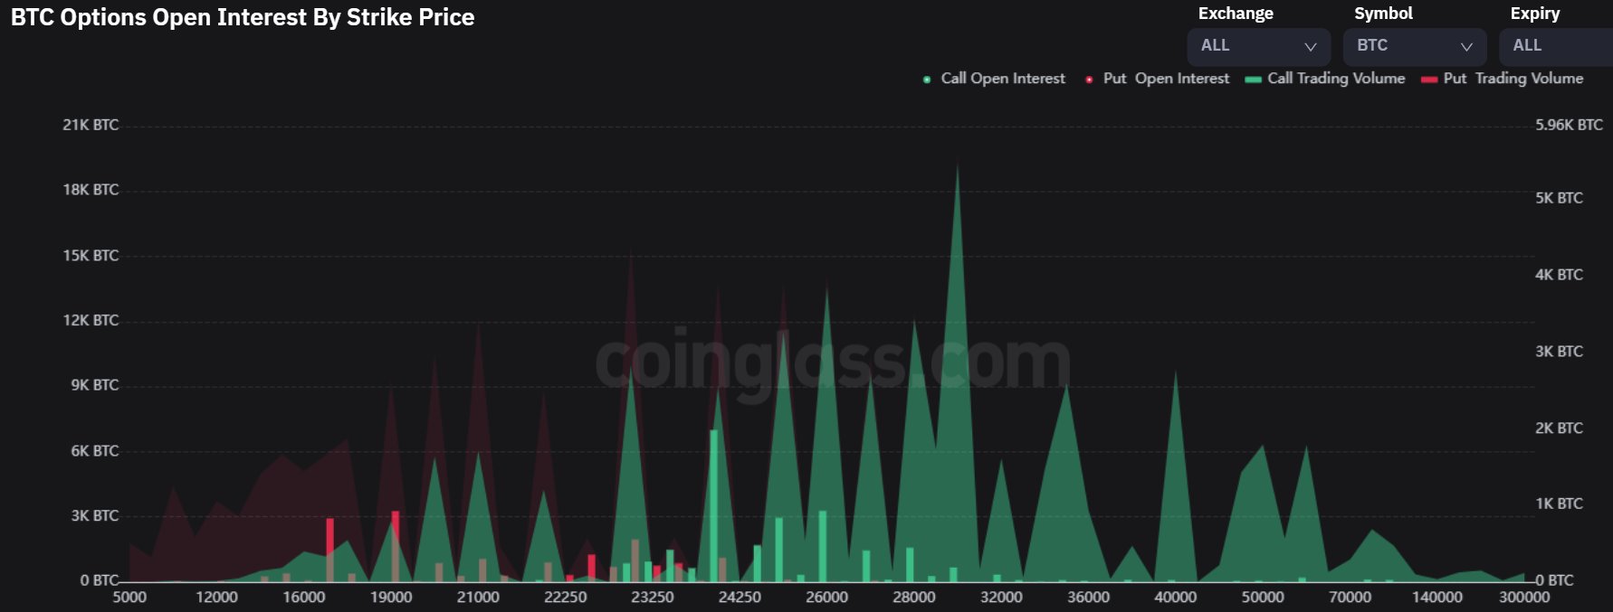Click the chevron arrow in Symbol selector
The image size is (1613, 612).
pos(1466,46)
